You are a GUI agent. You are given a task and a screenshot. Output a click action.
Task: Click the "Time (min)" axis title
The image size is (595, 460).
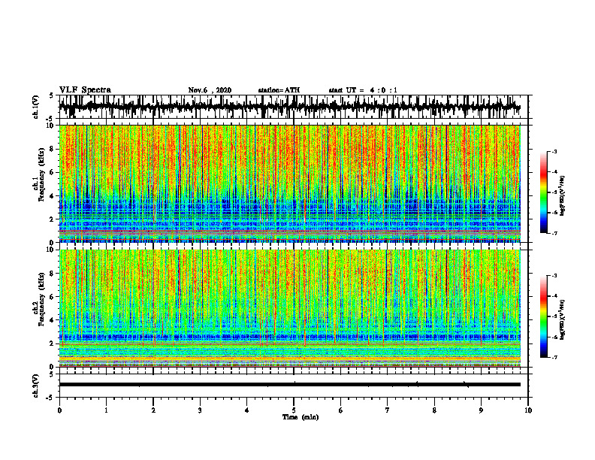click(301, 417)
